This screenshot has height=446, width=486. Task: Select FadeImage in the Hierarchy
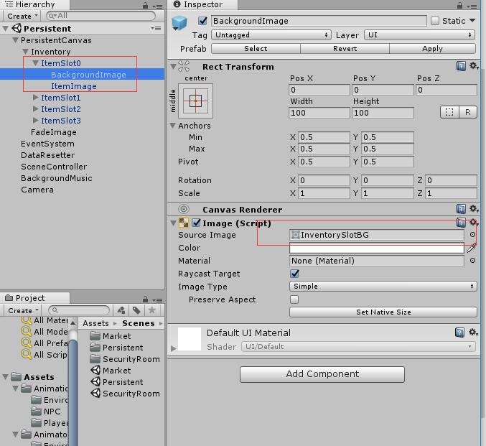pyautogui.click(x=54, y=132)
